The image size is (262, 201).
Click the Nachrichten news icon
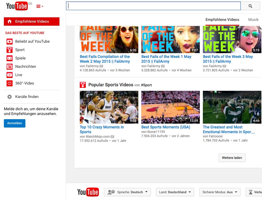(10, 67)
